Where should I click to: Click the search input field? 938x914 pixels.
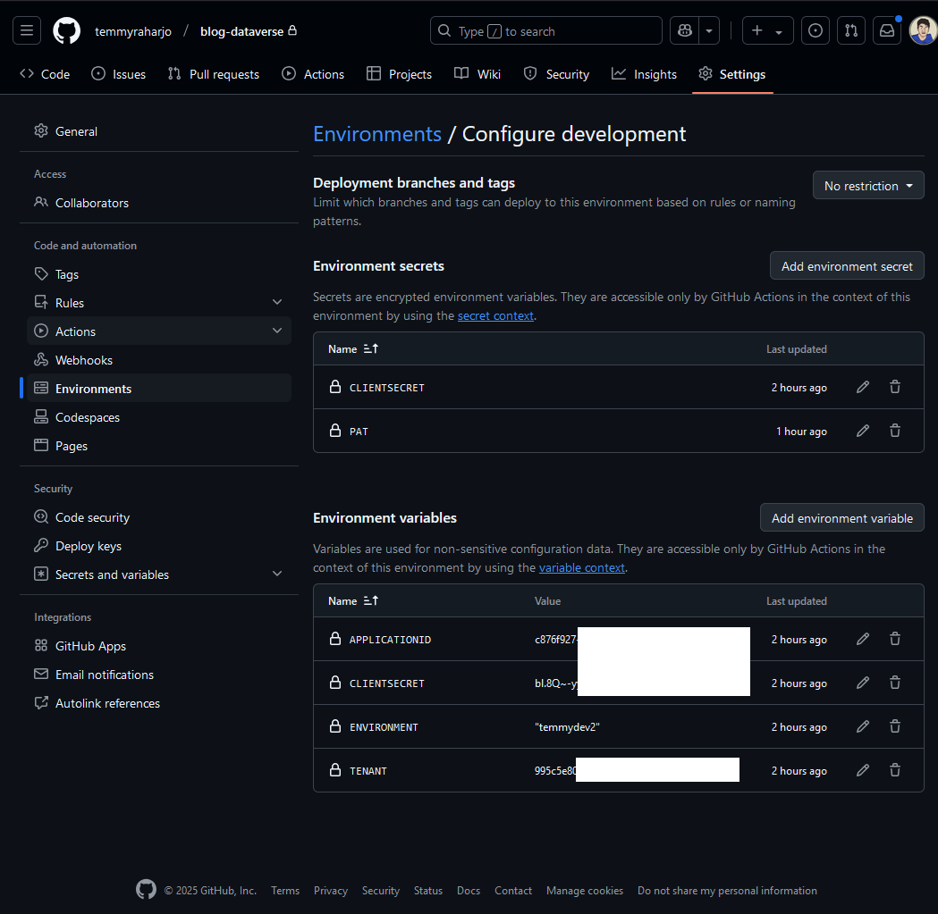pyautogui.click(x=545, y=30)
